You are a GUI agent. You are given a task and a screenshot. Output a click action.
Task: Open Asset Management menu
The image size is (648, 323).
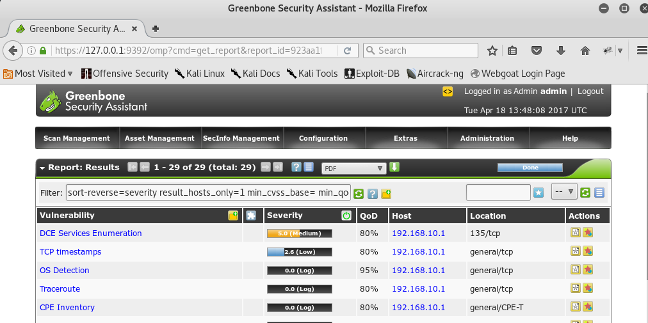[x=159, y=138]
